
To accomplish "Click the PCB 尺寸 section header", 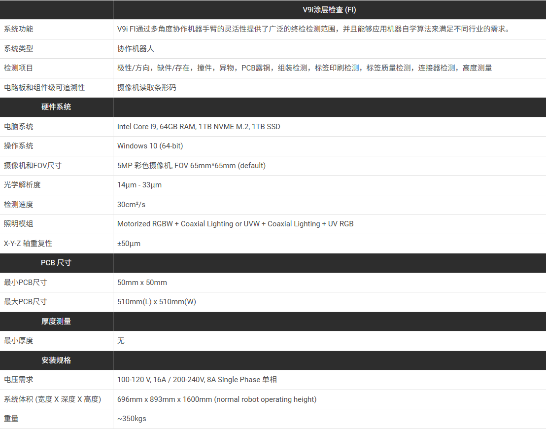I will (56, 263).
